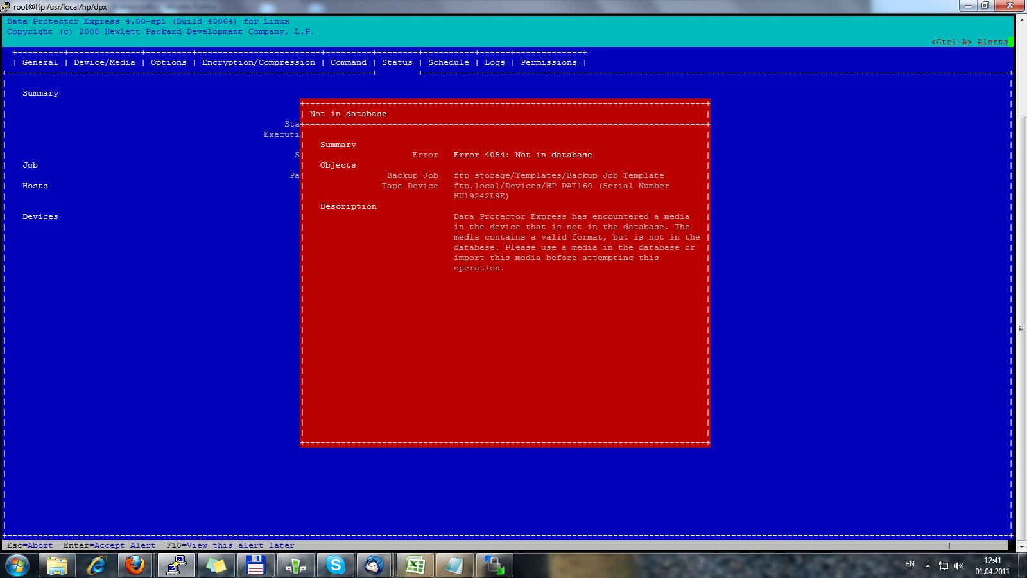This screenshot has height=578, width=1027.
Task: Open the Schedule tab
Action: 449,62
